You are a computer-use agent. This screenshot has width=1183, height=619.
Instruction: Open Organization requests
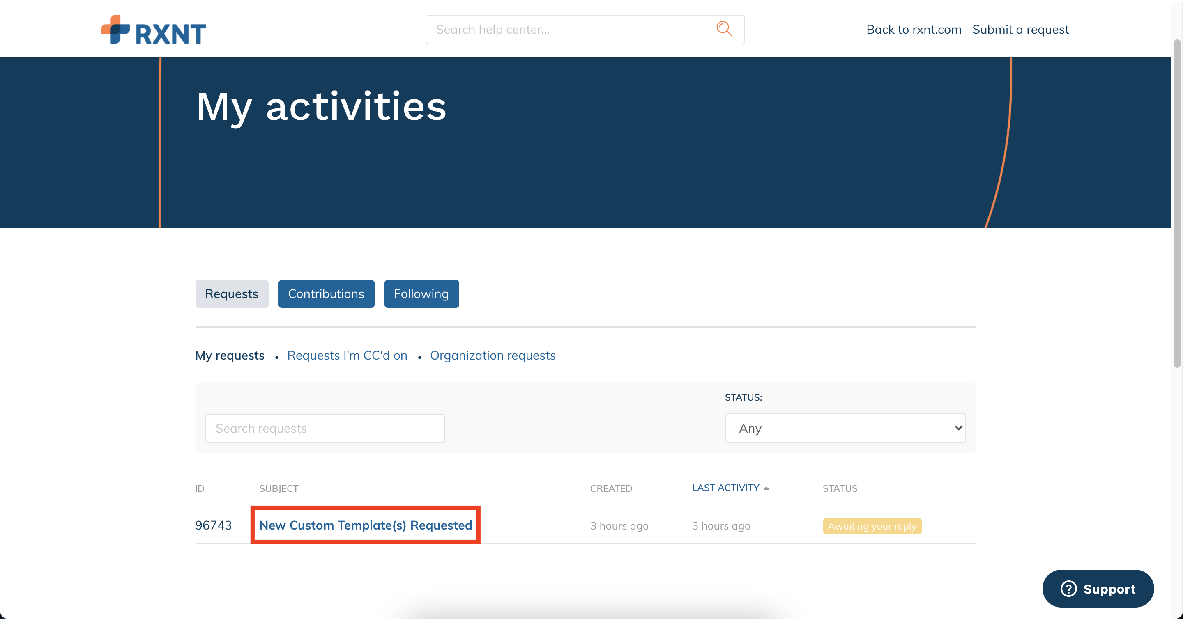pyautogui.click(x=493, y=355)
